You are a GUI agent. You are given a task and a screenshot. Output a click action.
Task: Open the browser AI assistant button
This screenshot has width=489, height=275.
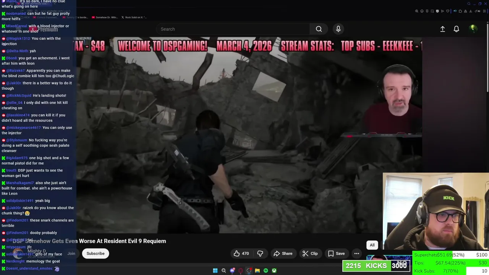[478, 11]
